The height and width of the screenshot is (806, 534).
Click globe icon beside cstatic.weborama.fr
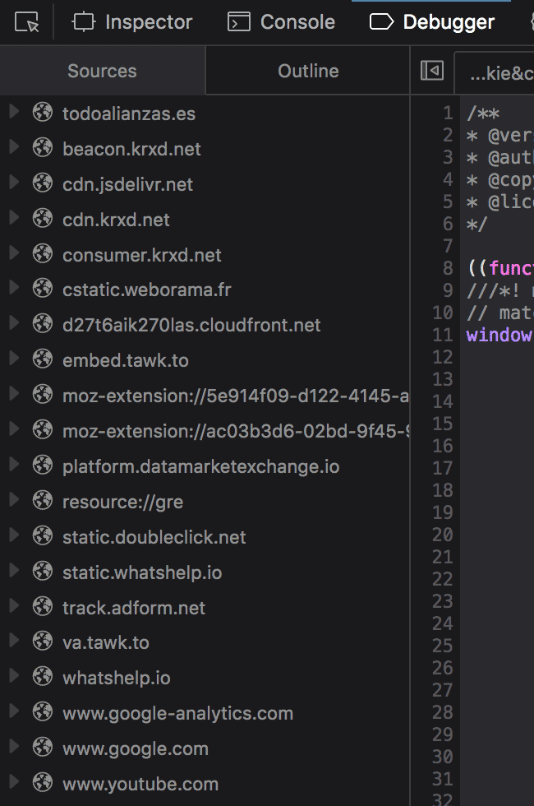43,289
